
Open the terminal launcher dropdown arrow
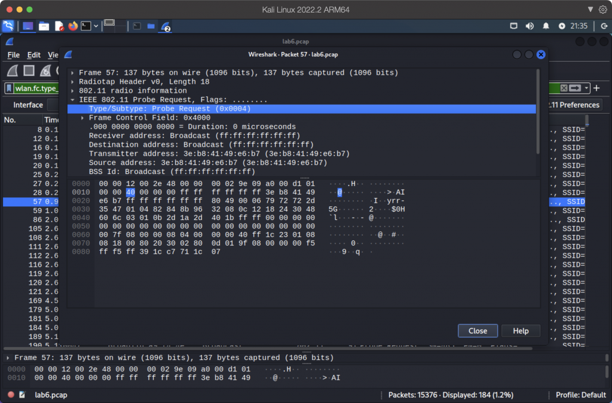pyautogui.click(x=96, y=26)
